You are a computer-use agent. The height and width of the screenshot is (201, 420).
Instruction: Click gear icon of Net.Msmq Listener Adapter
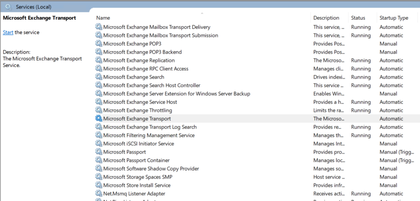tap(98, 193)
